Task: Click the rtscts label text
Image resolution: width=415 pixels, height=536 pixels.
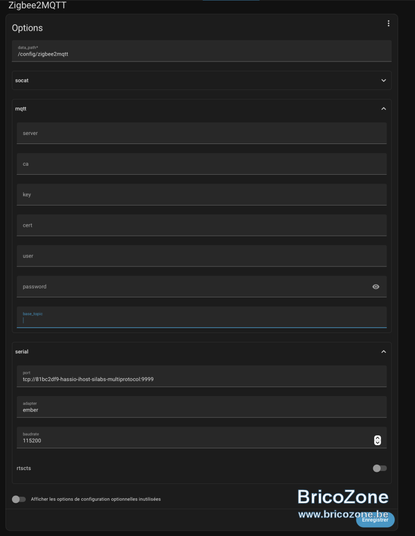Action: (x=24, y=469)
